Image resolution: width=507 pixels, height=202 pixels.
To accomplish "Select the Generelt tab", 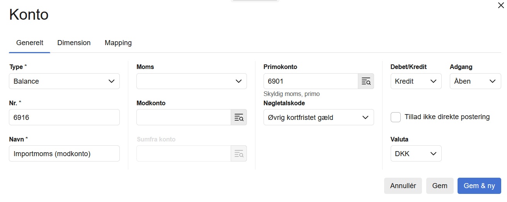I will (30, 43).
